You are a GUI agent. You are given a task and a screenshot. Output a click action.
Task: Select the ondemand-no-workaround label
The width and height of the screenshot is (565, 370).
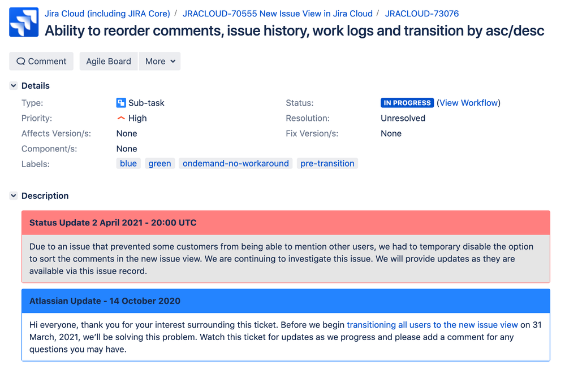point(236,163)
